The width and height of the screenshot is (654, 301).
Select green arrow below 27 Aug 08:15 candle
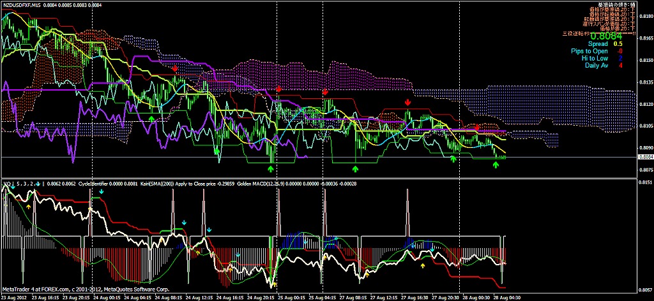[355, 168]
